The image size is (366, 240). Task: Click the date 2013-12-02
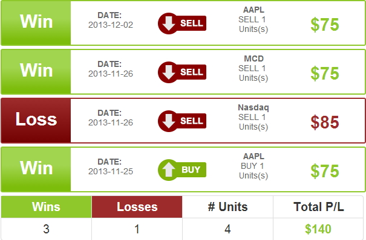tap(111, 25)
